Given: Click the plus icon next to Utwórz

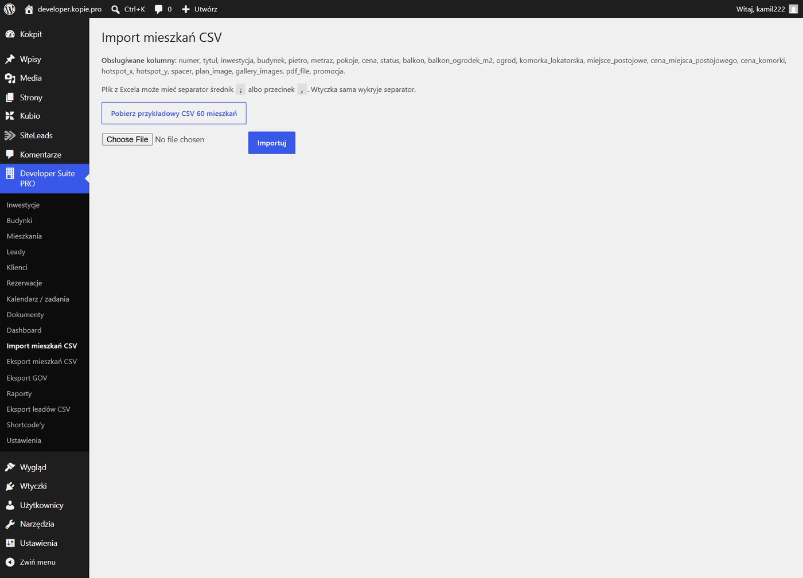Looking at the screenshot, I should click(x=186, y=9).
